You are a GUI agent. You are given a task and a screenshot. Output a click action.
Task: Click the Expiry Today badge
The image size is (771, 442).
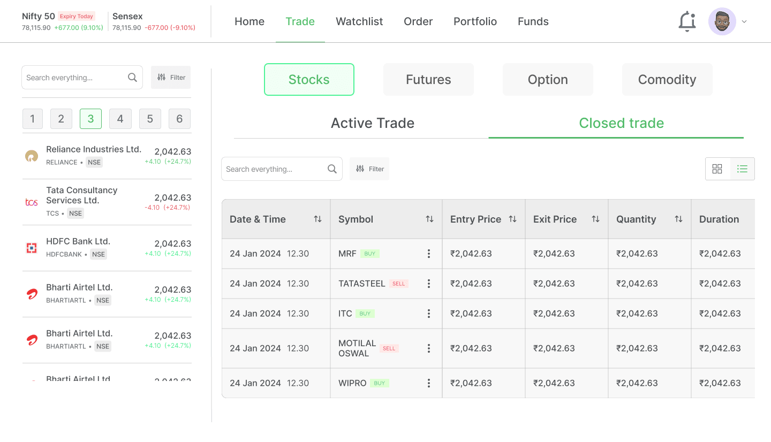pyautogui.click(x=76, y=17)
